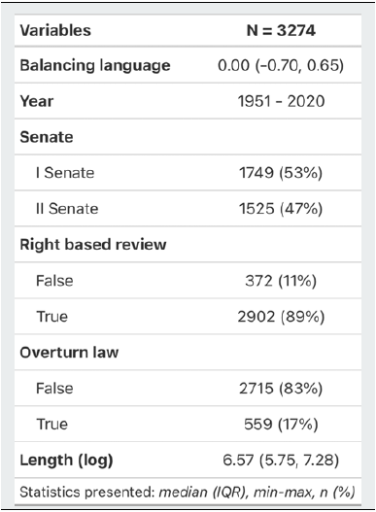The width and height of the screenshot is (376, 512).
Task: Select the 1951 - 2020 year range
Action: tap(281, 101)
